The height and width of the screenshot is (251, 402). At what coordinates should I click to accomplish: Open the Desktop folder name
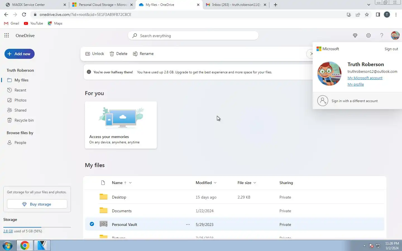(119, 197)
